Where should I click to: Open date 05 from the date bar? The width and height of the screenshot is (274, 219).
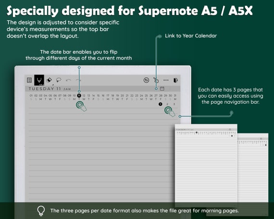pos(50,96)
